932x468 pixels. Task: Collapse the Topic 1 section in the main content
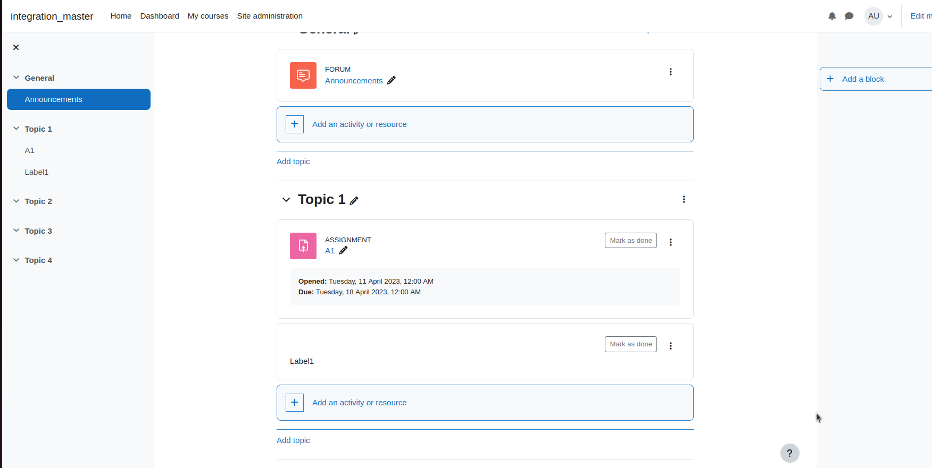click(286, 200)
